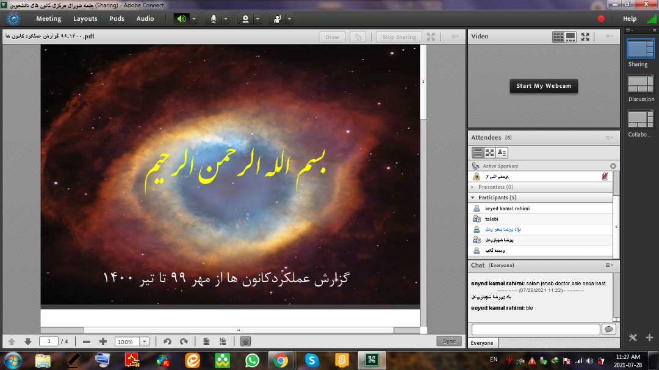Select the hand pan tool
Viewport: 659px width, 370px height.
(245, 342)
